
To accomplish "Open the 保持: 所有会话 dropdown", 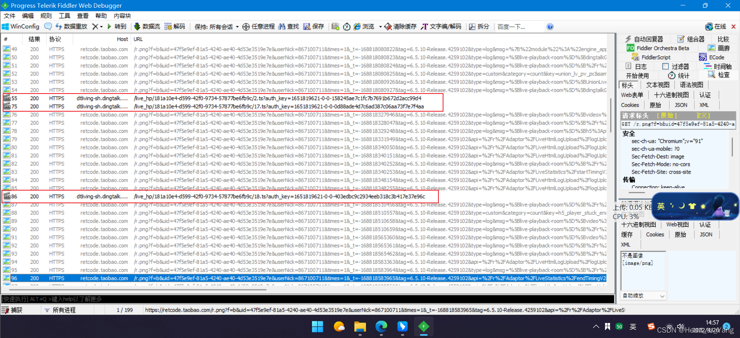I will (216, 27).
